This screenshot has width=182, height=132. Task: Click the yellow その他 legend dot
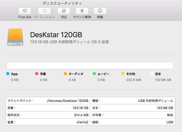click(123, 74)
